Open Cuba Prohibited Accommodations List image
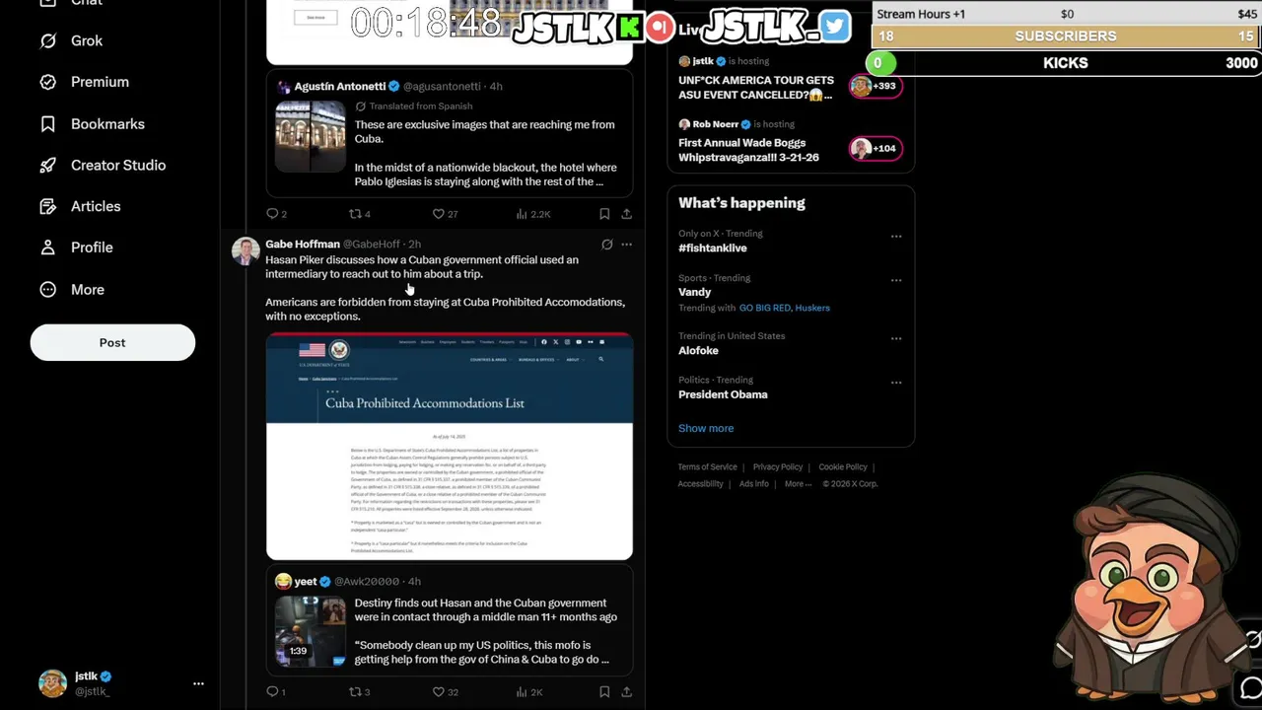This screenshot has width=1262, height=710. click(x=450, y=447)
